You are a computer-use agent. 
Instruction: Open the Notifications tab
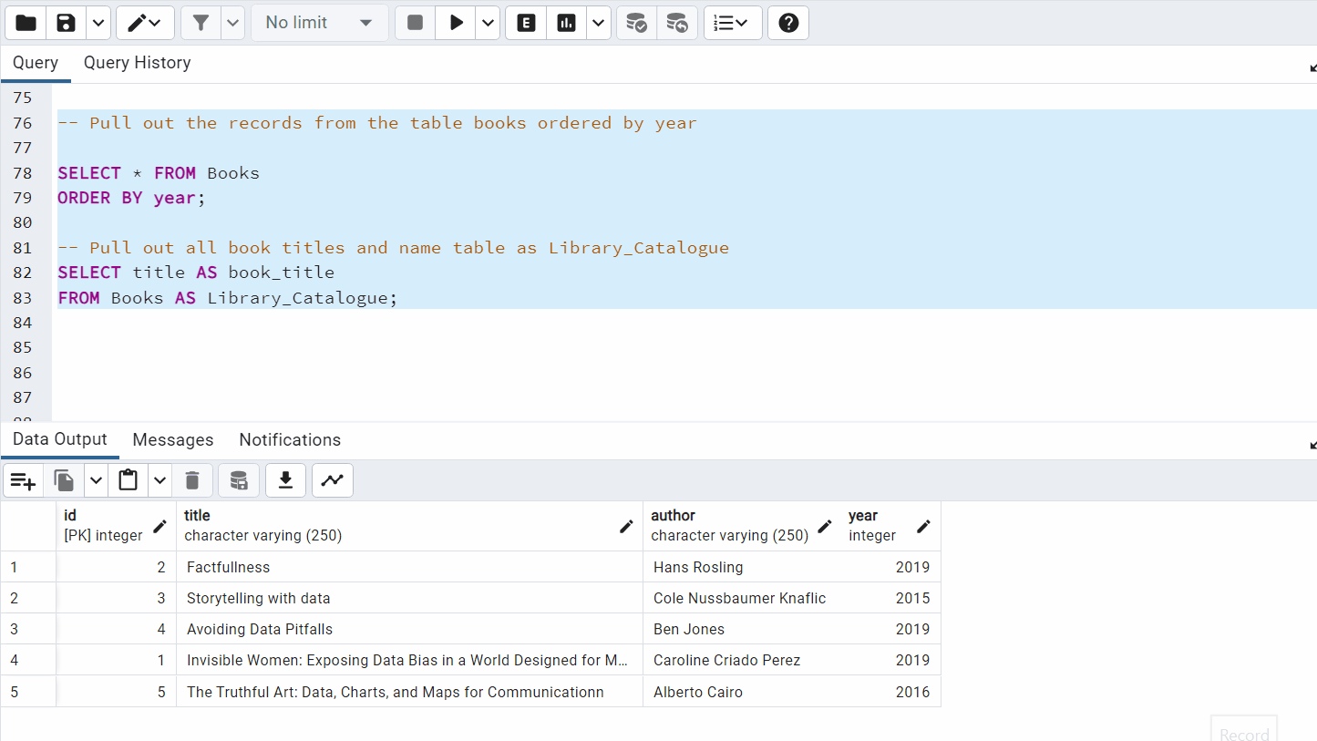pos(290,439)
